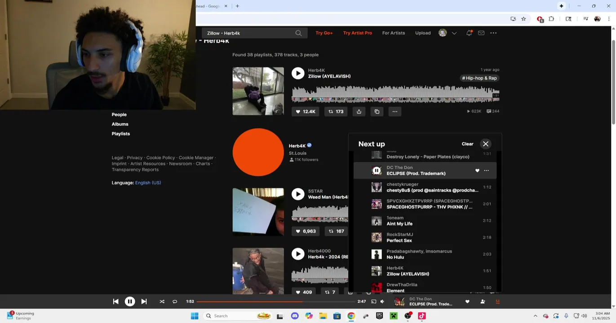The image size is (616, 323).
Task: Open Discord from the taskbar
Action: click(x=295, y=316)
